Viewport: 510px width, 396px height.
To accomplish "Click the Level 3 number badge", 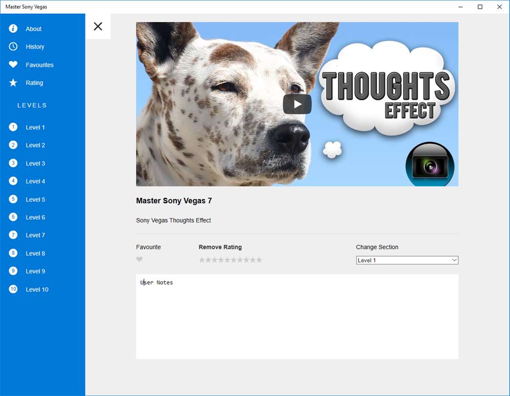I will coord(13,163).
